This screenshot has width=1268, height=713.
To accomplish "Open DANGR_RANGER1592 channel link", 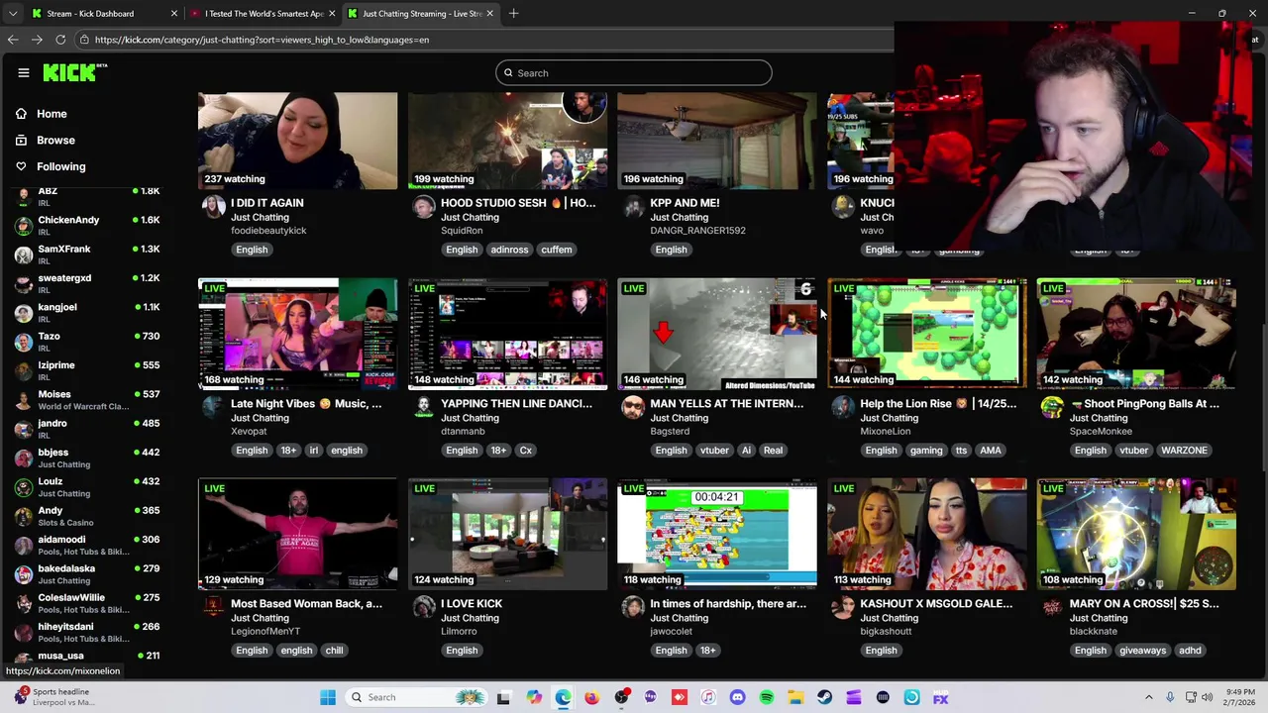I will pyautogui.click(x=697, y=231).
